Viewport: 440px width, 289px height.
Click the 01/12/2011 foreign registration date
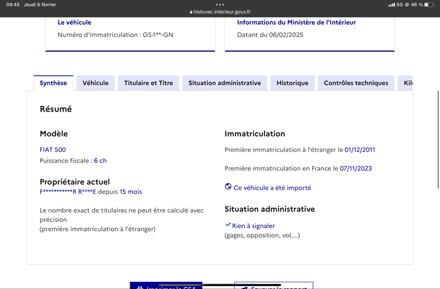click(x=360, y=150)
